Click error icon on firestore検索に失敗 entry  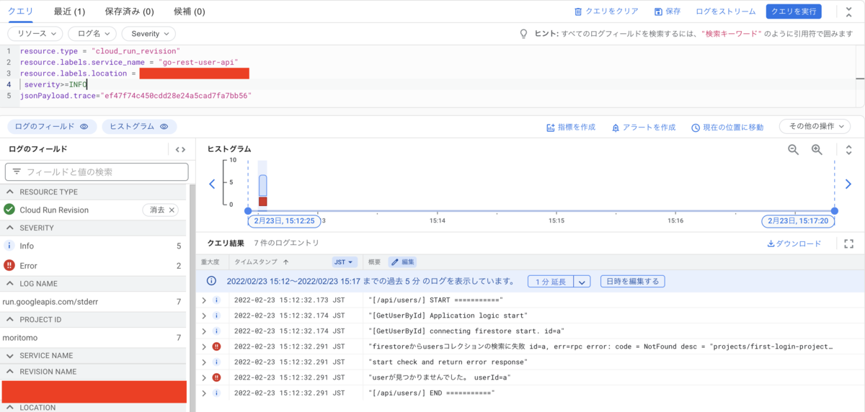point(216,346)
